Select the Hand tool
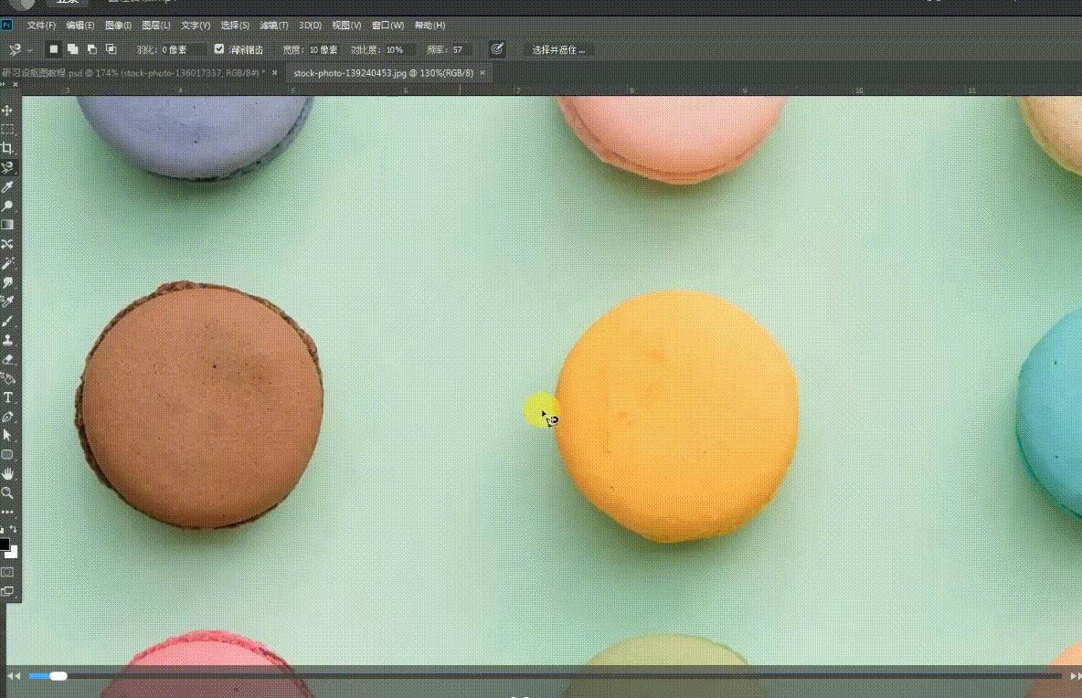This screenshot has width=1082, height=698. tap(7, 473)
